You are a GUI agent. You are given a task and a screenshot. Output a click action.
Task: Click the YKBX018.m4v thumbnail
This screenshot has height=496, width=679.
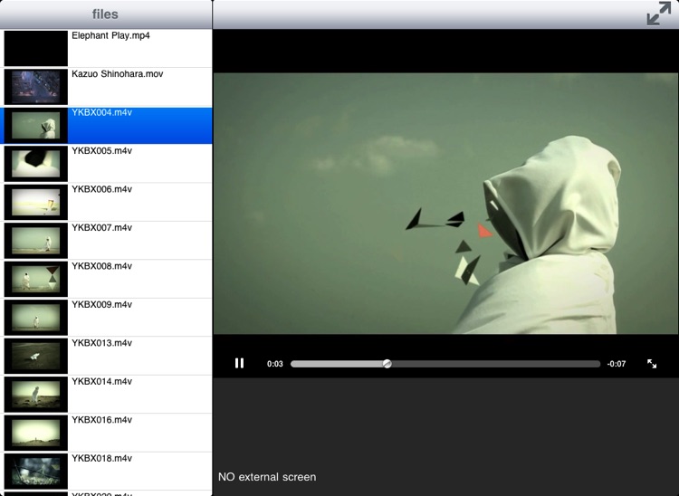pos(36,471)
